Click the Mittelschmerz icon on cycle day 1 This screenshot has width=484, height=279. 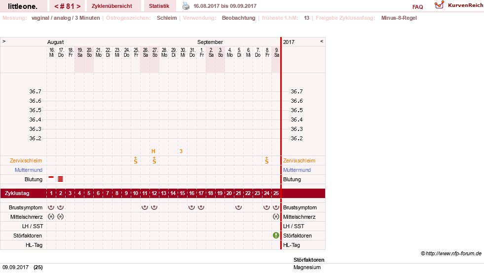pyautogui.click(x=51, y=217)
